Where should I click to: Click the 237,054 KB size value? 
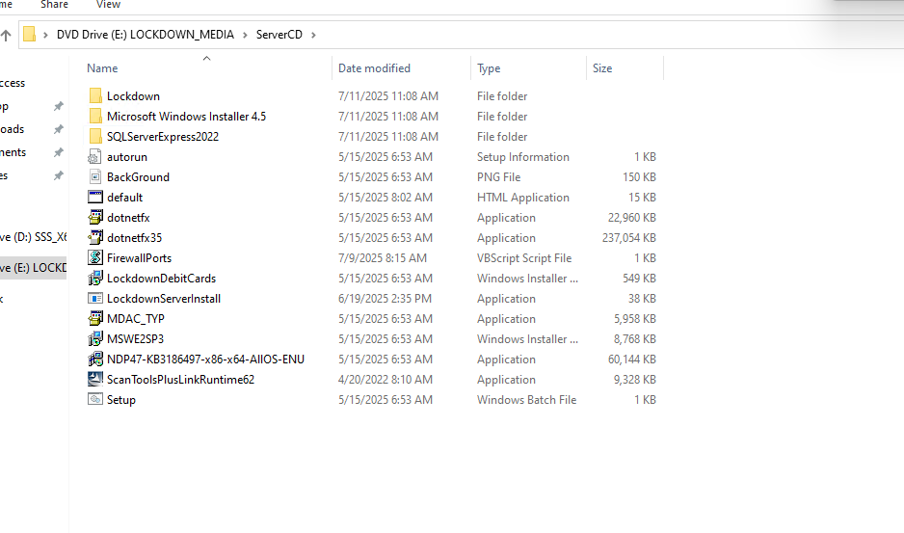click(629, 238)
